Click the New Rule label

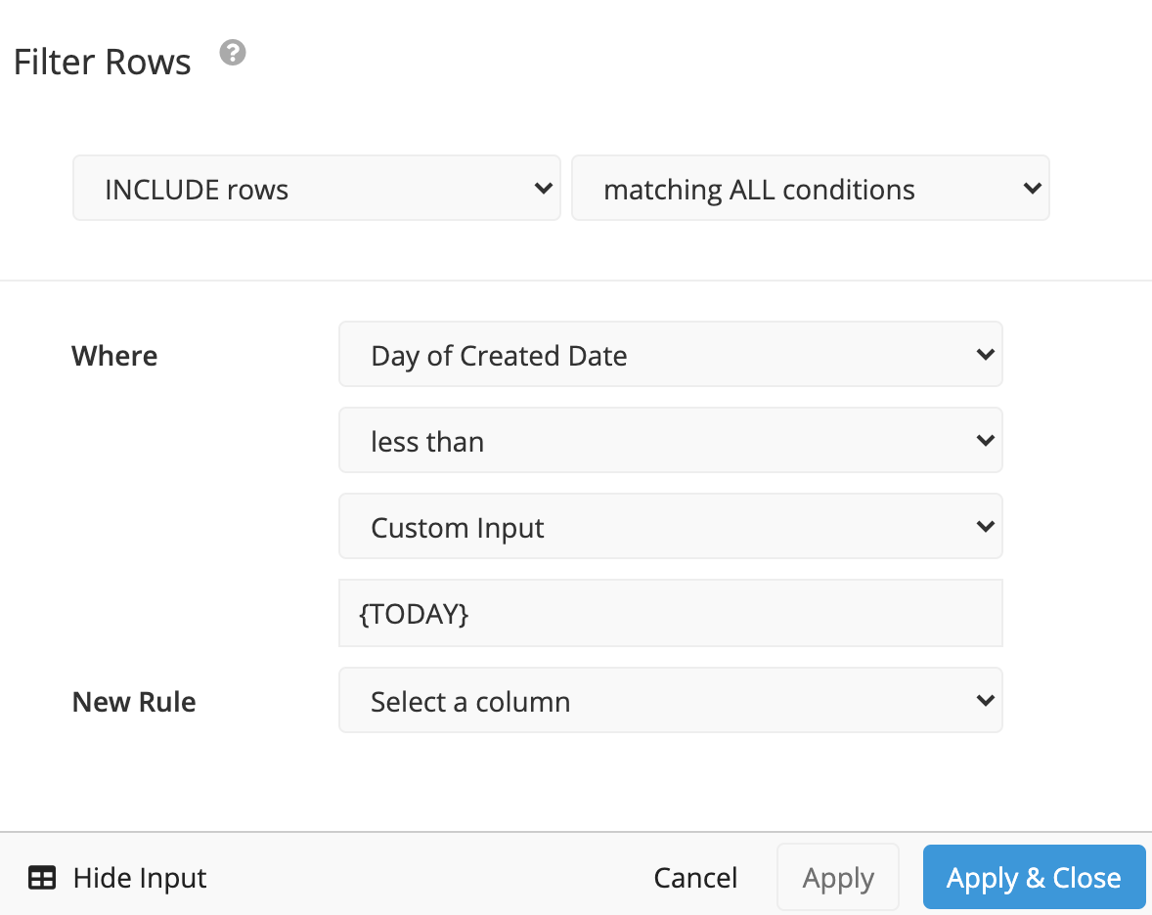134,702
